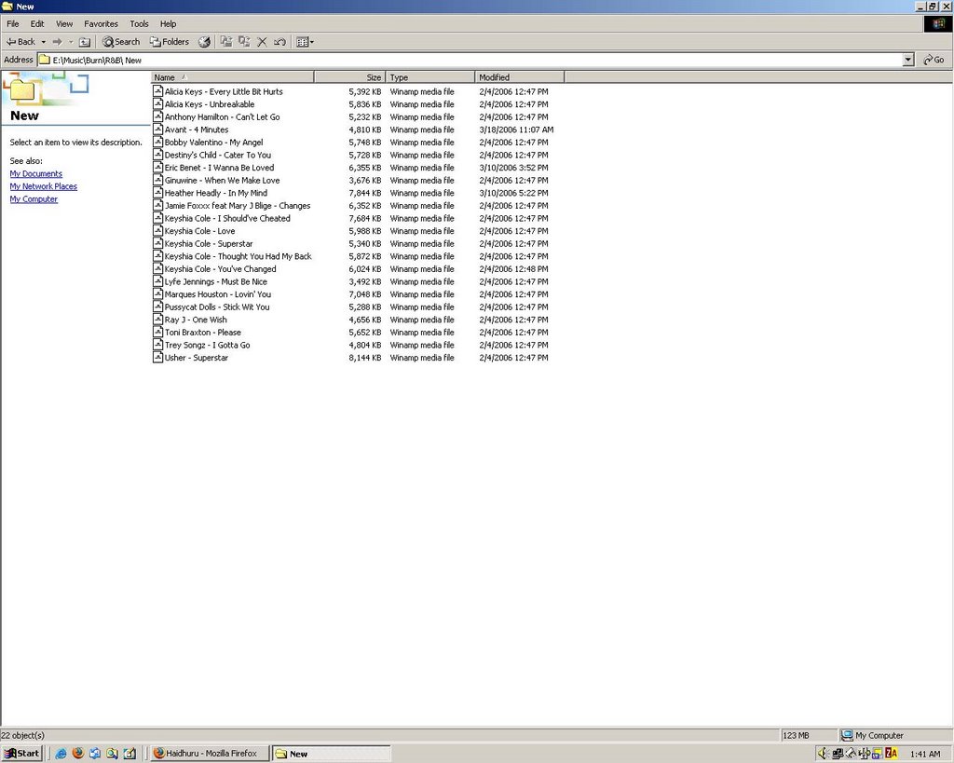The height and width of the screenshot is (763, 954).
Task: Open the Back button history dropdown arrow
Action: pos(43,42)
